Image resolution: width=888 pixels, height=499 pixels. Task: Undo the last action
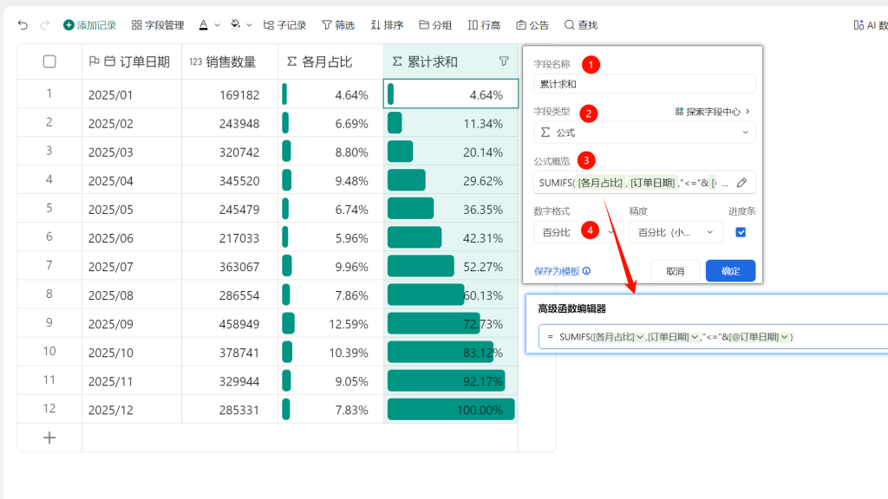tap(23, 25)
